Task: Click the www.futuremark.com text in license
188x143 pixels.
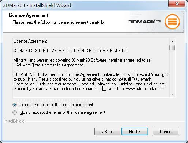Action: pyautogui.click(x=144, y=89)
